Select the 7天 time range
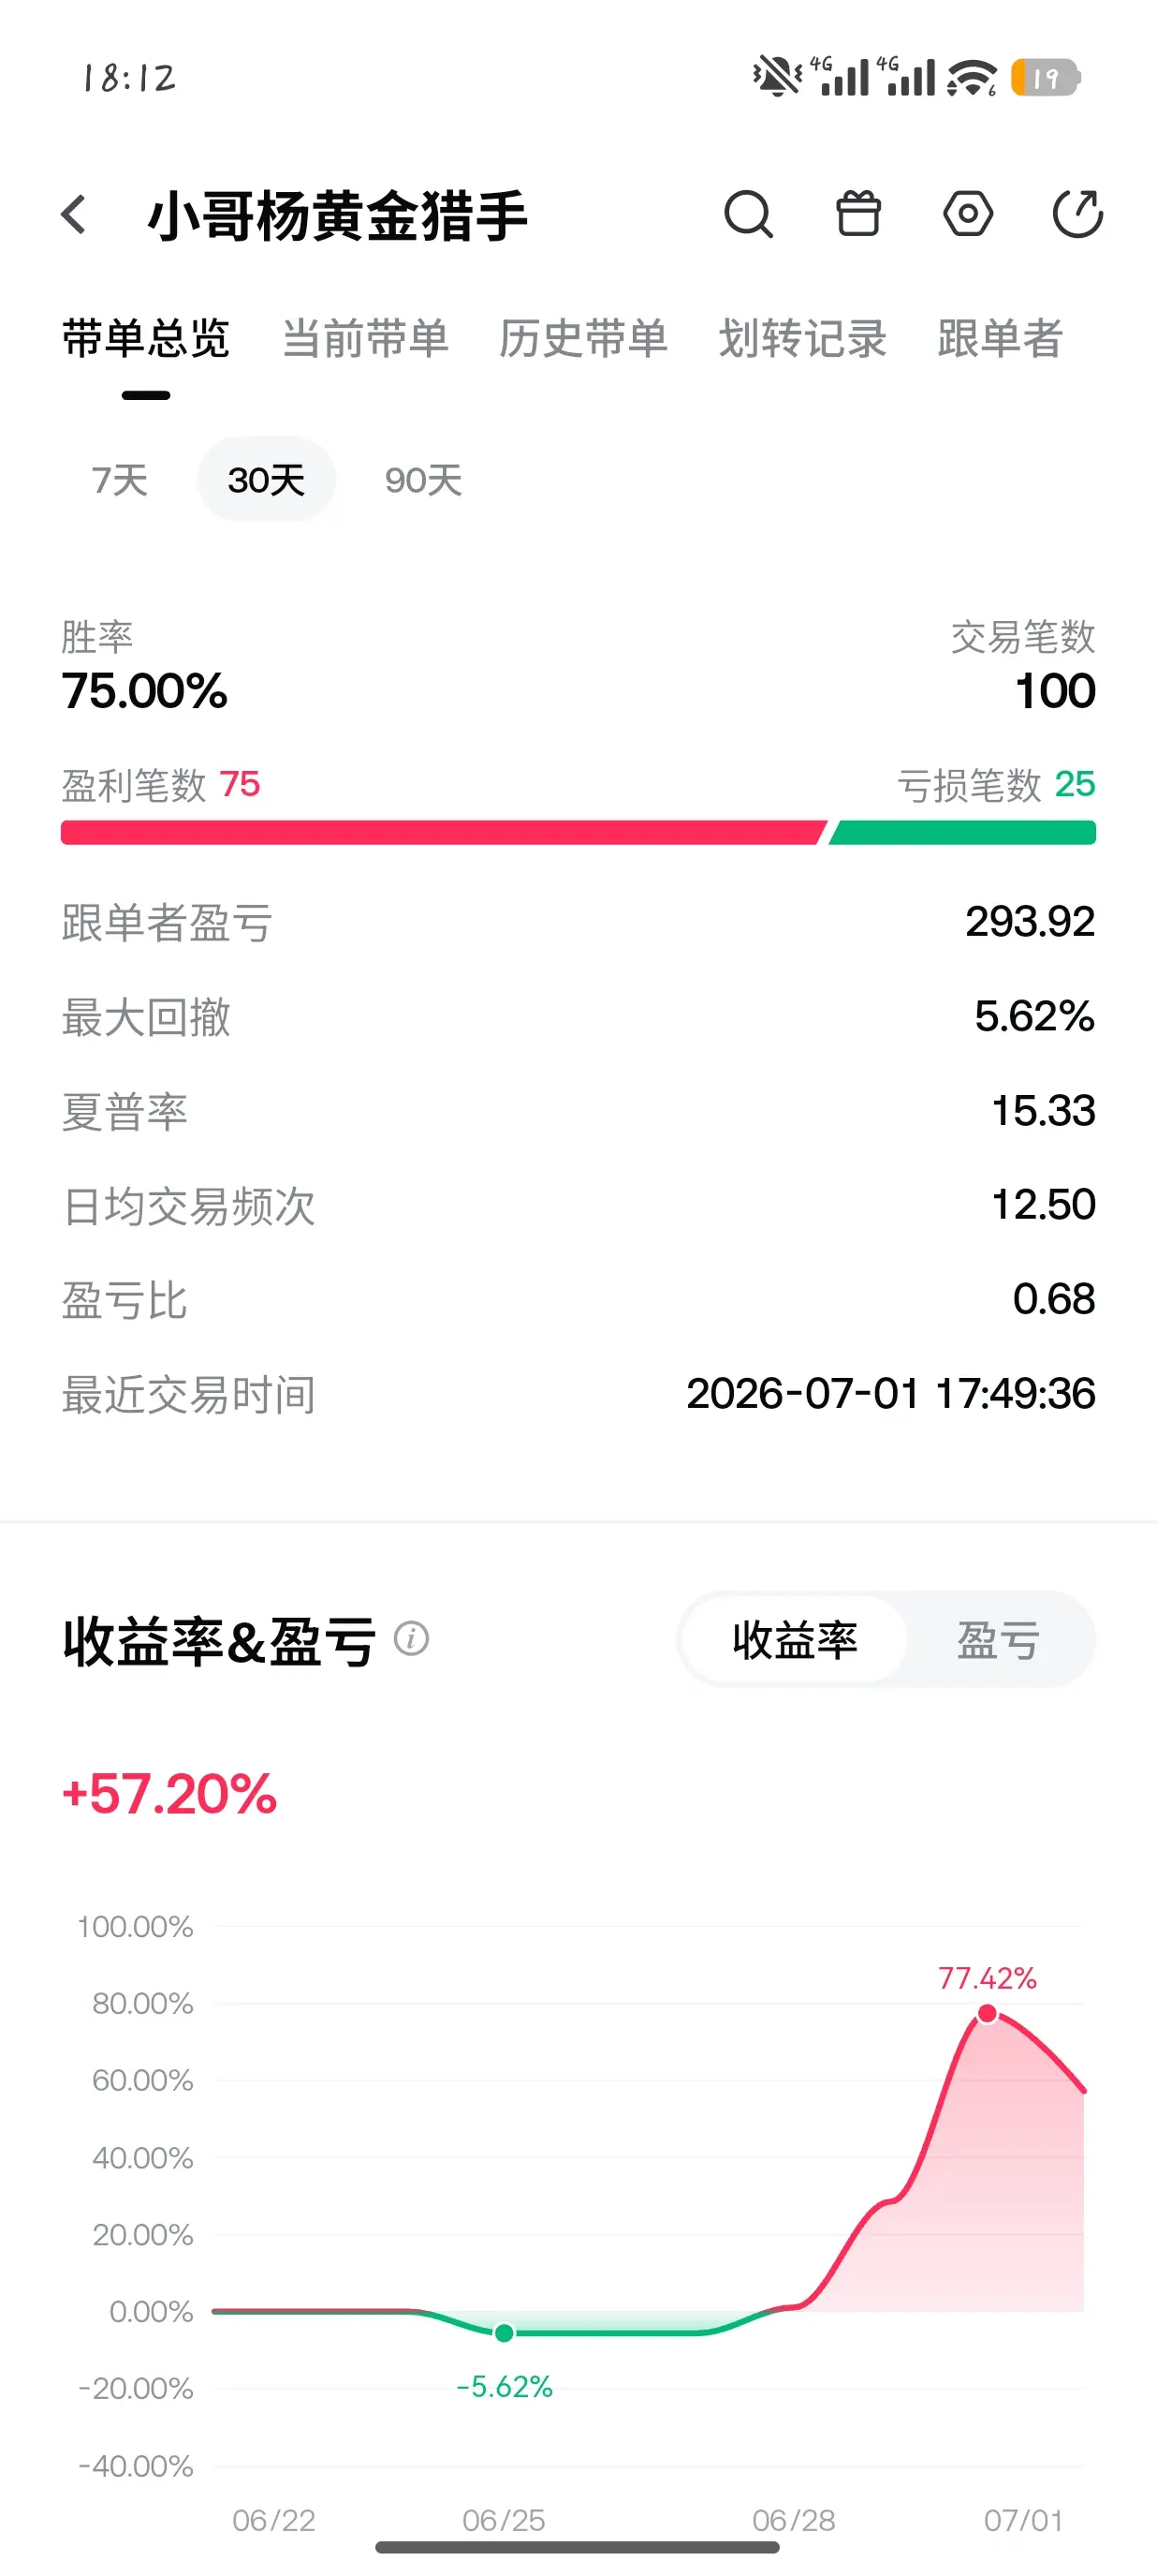Viewport: 1157px width, 2576px height. click(120, 480)
